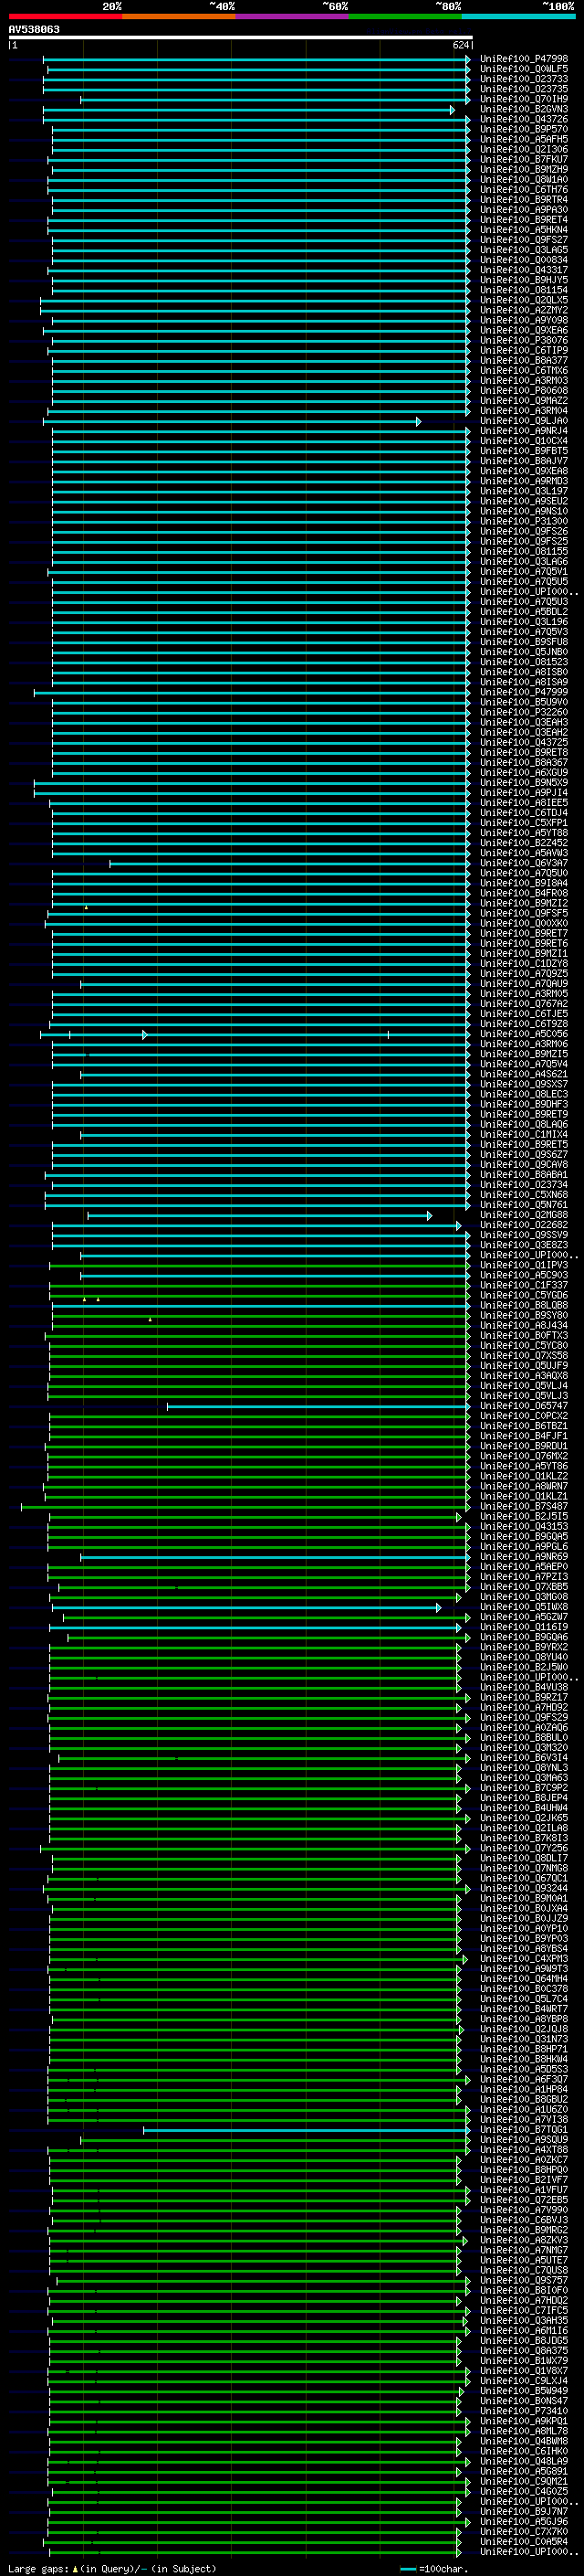This screenshot has width=584, height=2576.
Task: Select the UniRef100_P47999 label
Action: click(524, 692)
